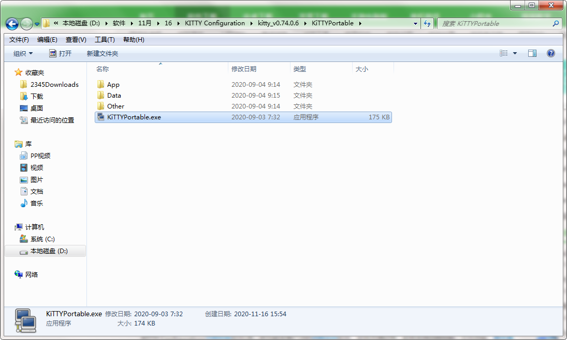The width and height of the screenshot is (567, 340).
Task: Select the Other folder icon
Action: pos(101,106)
